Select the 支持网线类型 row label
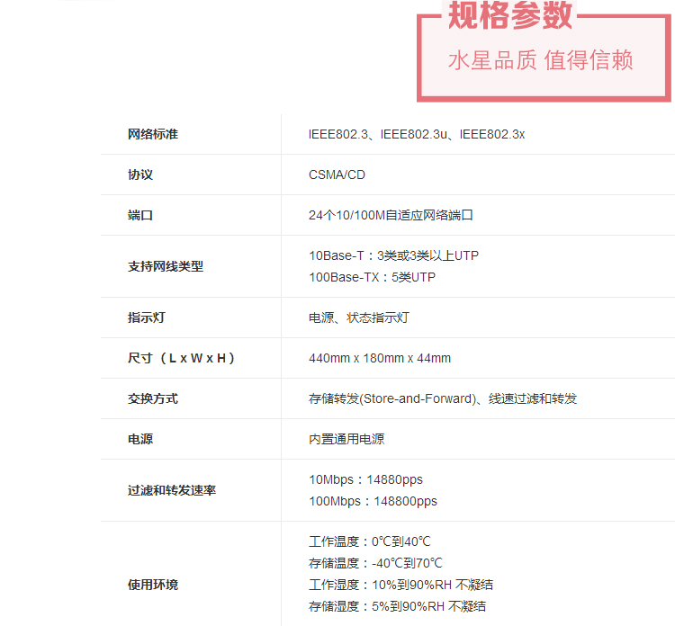 pyautogui.click(x=166, y=266)
